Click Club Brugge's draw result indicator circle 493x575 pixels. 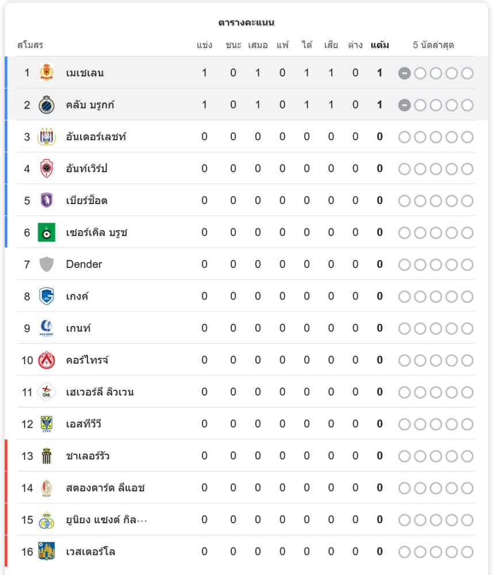click(405, 105)
